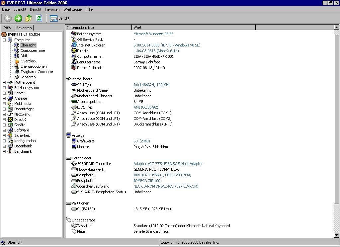
Task: Open the Favoriten menu in menu bar
Action: 52,9
